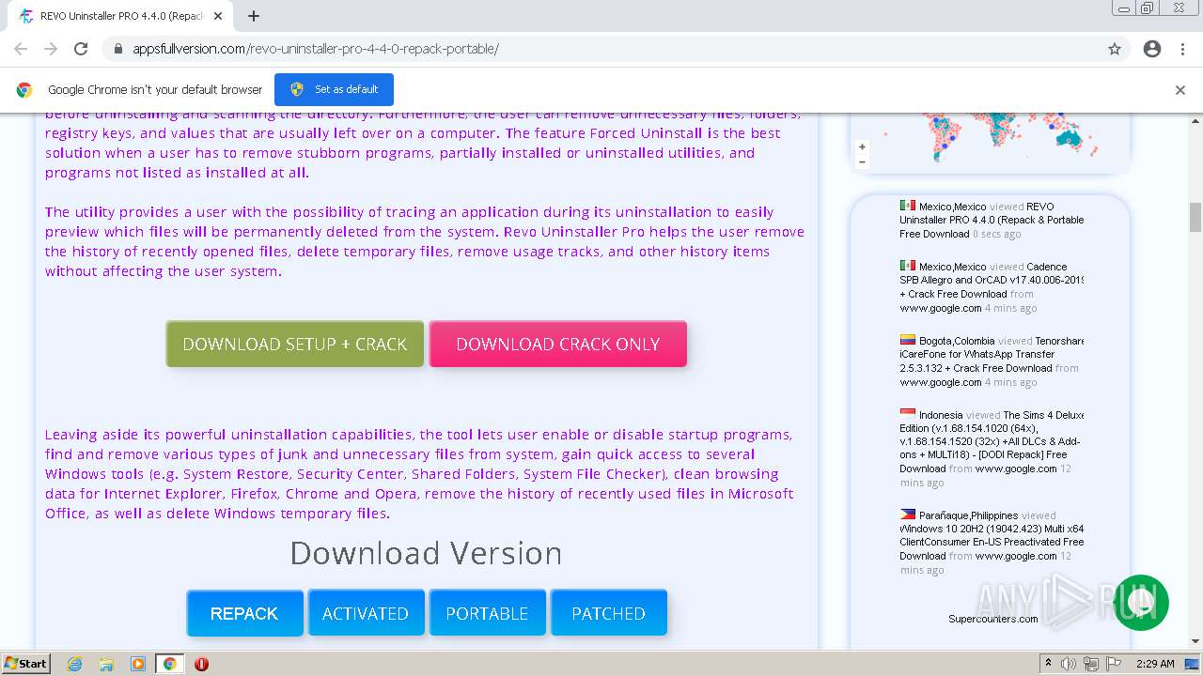
Task: Zoom out on the visitor map
Action: tap(862, 161)
